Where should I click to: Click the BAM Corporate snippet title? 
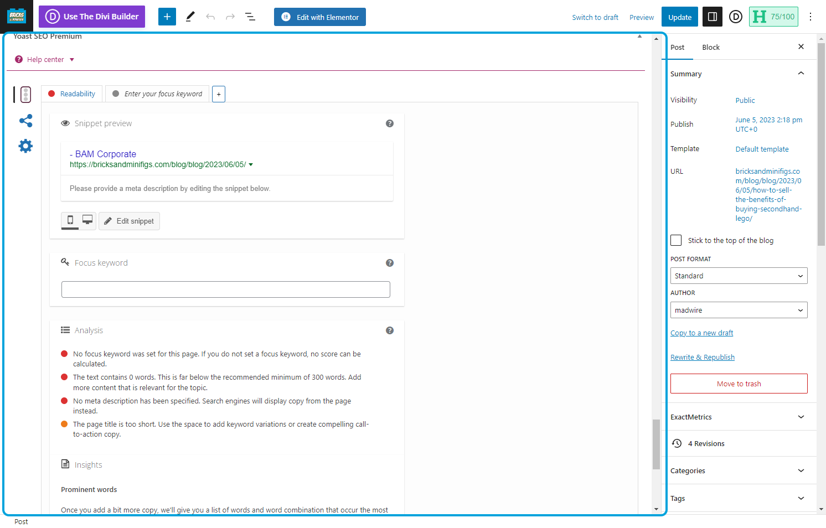click(103, 154)
